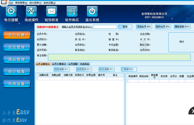Click the 会员姓名 label
194x125 pixels.
[80, 34]
